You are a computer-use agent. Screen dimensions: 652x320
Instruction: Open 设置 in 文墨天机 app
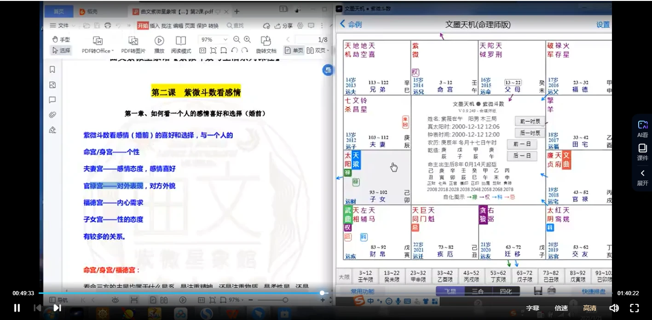click(603, 25)
